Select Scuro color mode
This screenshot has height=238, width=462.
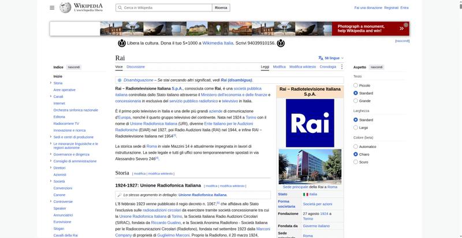pyautogui.click(x=356, y=162)
